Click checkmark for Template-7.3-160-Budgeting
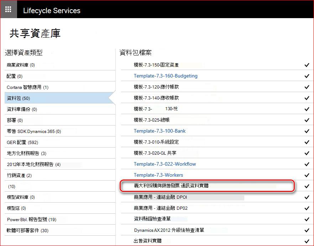This screenshot has height=246, width=314. click(x=307, y=76)
